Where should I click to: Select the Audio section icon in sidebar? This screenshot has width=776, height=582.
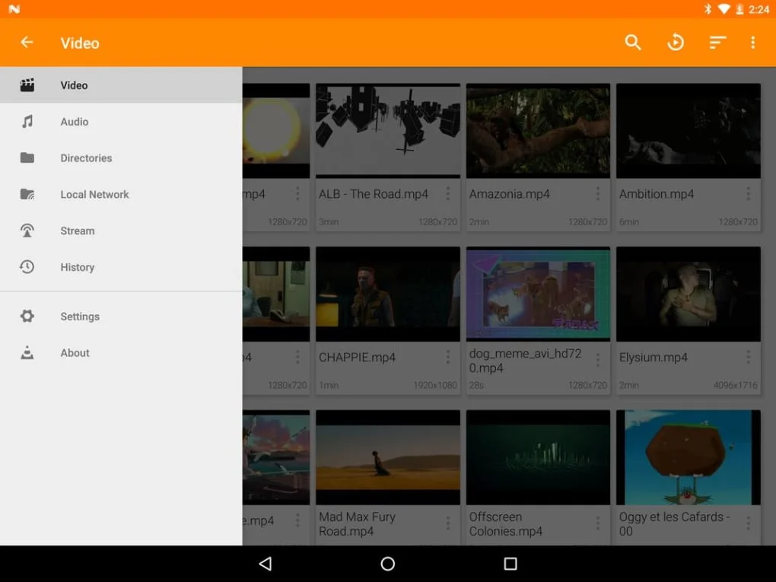click(27, 122)
